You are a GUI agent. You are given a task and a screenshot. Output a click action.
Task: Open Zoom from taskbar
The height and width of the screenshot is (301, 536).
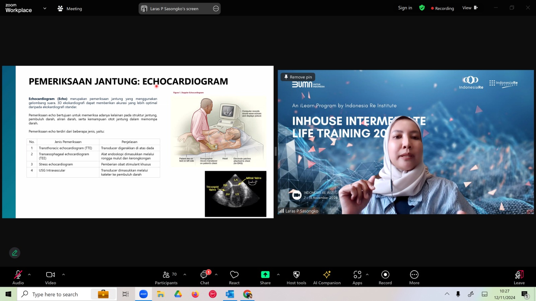point(143,294)
